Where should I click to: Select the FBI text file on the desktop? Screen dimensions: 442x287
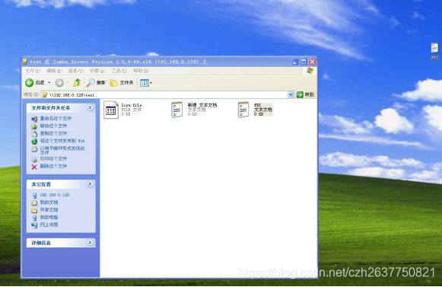(x=434, y=51)
